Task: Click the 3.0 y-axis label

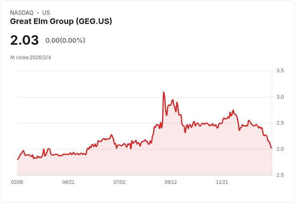Action: 280,97
